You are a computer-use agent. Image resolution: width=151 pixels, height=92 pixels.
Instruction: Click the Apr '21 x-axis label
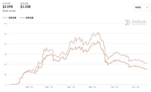[x=71, y=87]
